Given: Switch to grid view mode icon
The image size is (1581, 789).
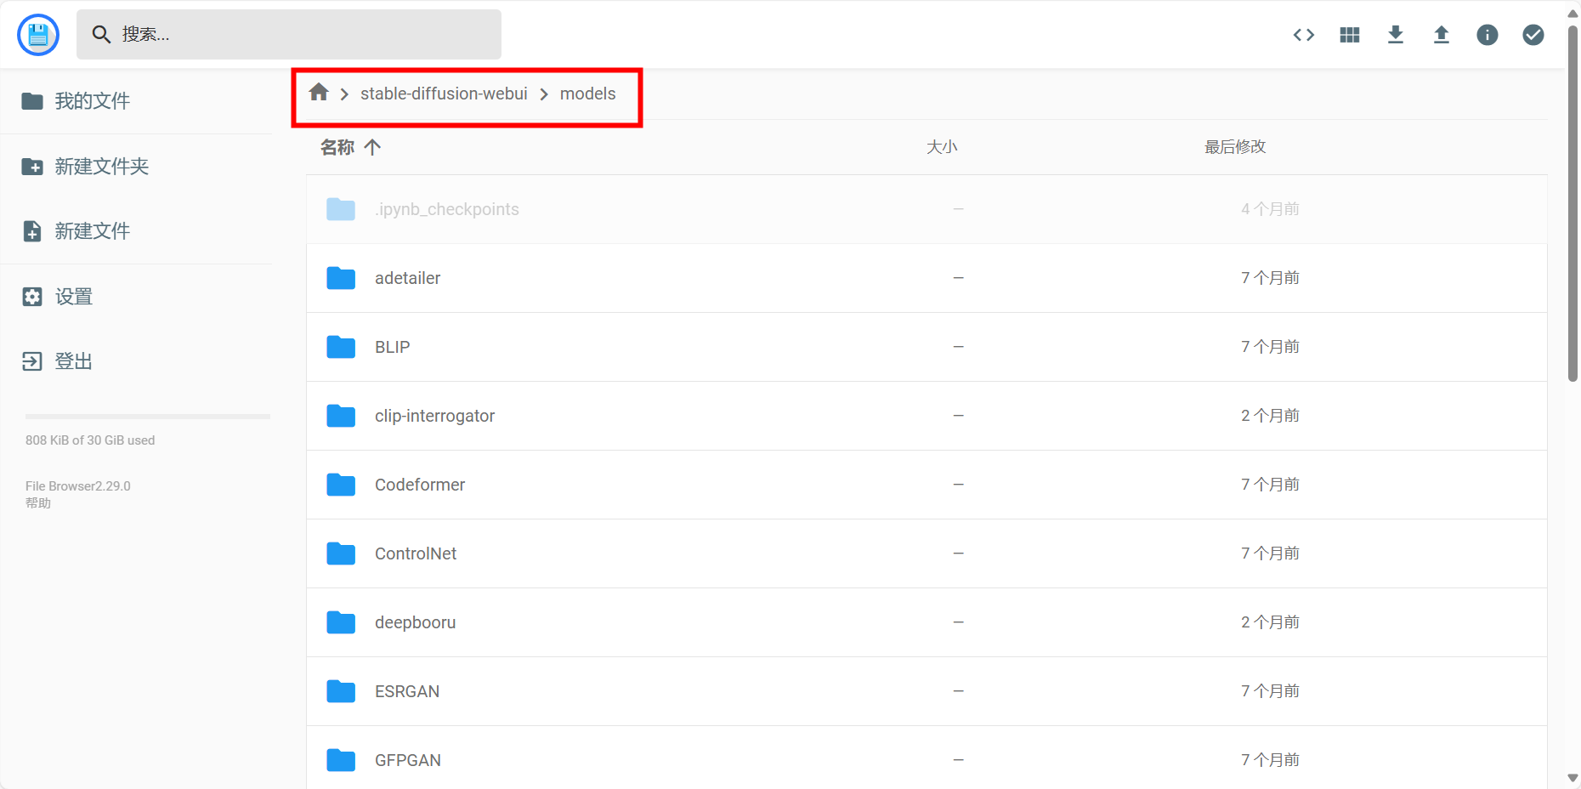Looking at the screenshot, I should click(x=1350, y=35).
